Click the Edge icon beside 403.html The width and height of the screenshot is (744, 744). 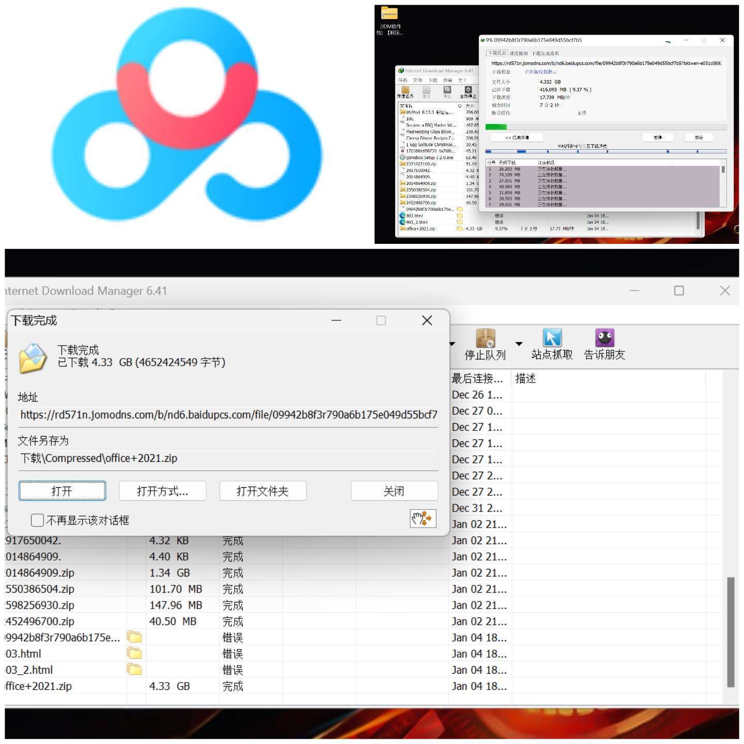click(402, 215)
